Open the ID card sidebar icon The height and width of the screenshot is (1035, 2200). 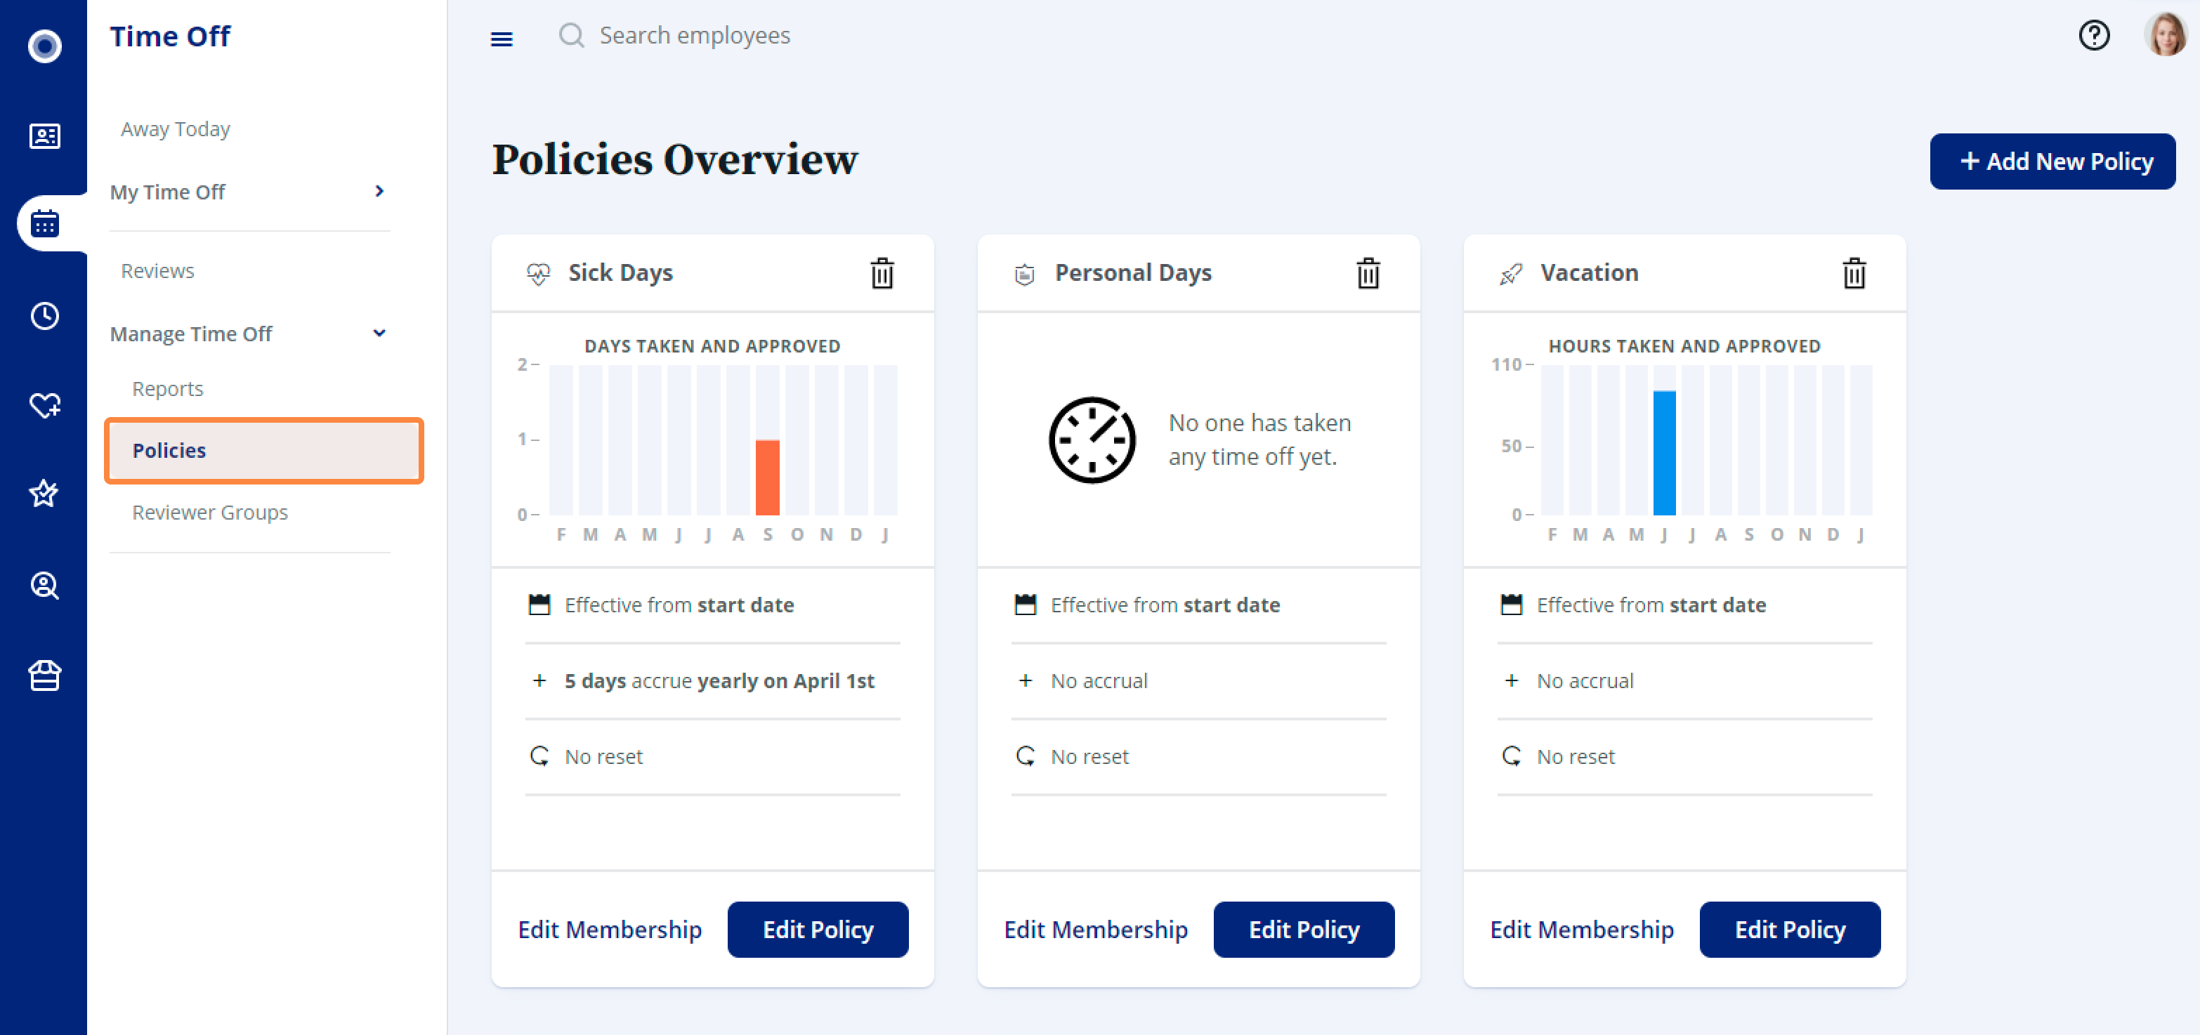(44, 136)
